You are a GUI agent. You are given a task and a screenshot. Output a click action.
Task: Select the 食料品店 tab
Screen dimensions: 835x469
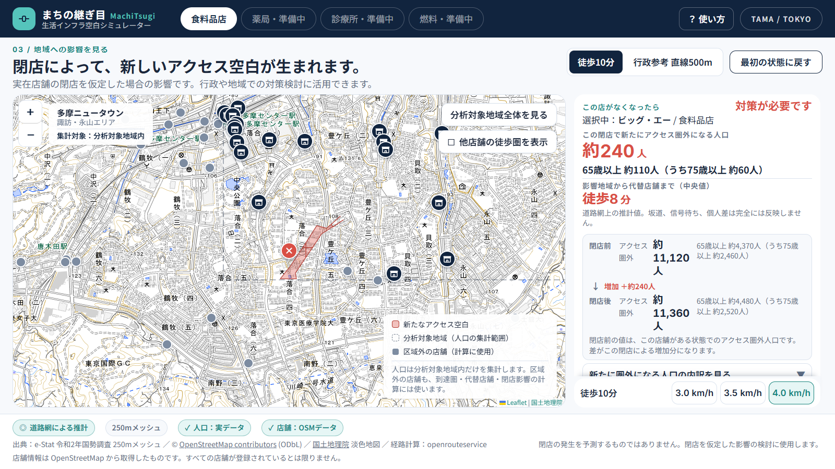coord(209,19)
